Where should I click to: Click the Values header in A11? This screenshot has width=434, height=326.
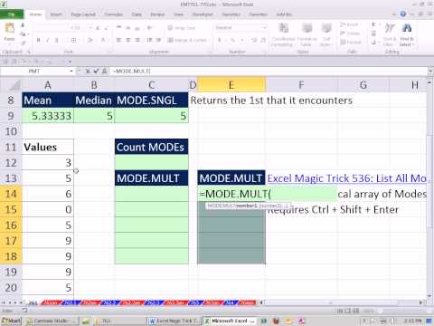tap(48, 147)
